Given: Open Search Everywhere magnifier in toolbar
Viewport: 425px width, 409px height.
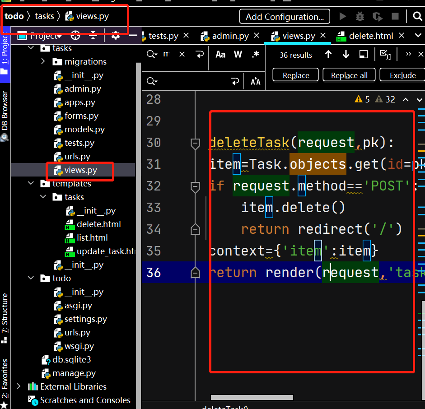Looking at the screenshot, I should (x=417, y=17).
